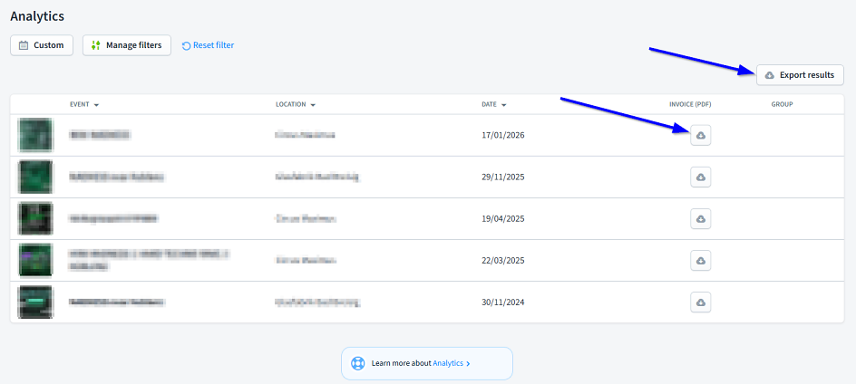Reset filter link
Viewport: 856px width, 384px height.
208,45
